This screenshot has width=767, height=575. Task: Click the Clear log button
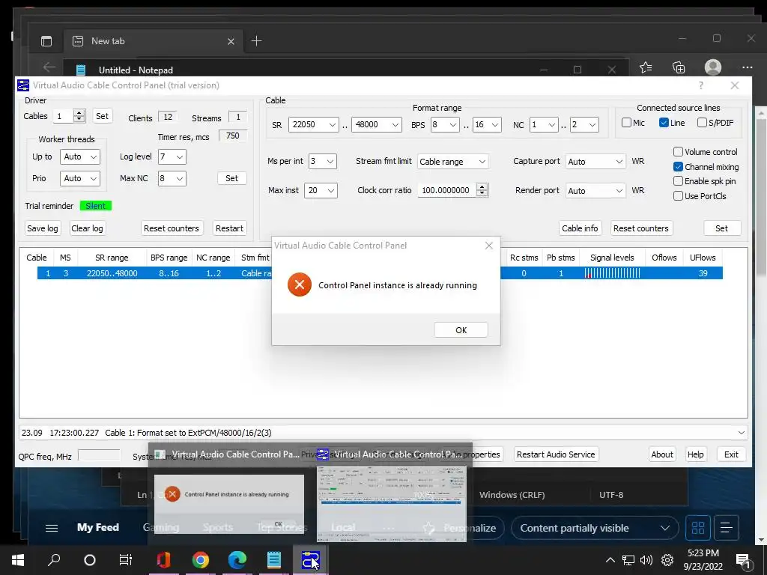click(87, 228)
